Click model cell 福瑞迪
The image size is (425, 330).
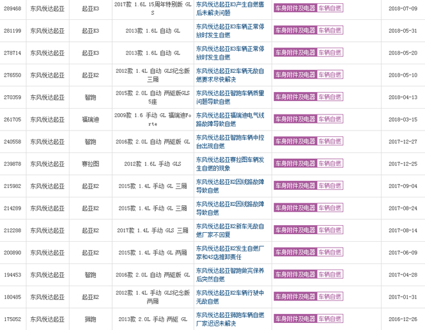(91, 120)
